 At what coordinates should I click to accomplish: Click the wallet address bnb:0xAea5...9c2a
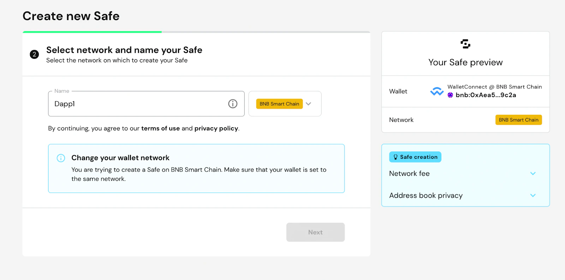(x=486, y=95)
